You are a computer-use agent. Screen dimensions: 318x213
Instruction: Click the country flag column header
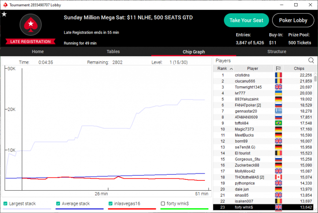pyautogui.click(x=278, y=69)
